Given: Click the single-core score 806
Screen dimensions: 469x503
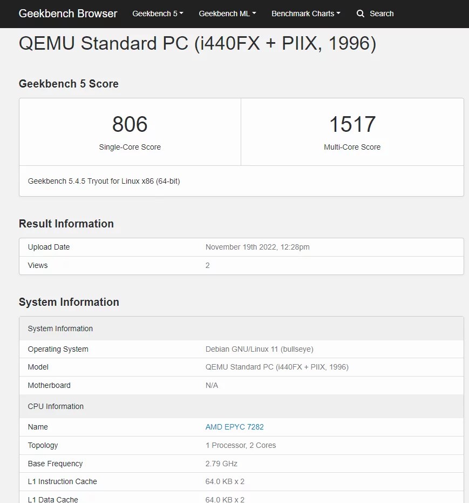Looking at the screenshot, I should [130, 124].
